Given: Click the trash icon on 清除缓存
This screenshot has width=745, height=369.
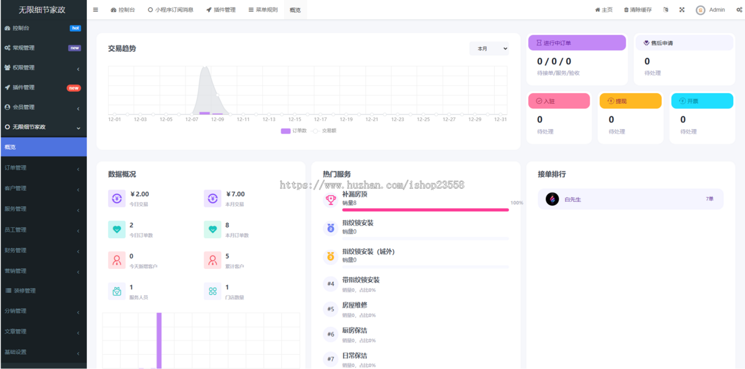Looking at the screenshot, I should [626, 9].
